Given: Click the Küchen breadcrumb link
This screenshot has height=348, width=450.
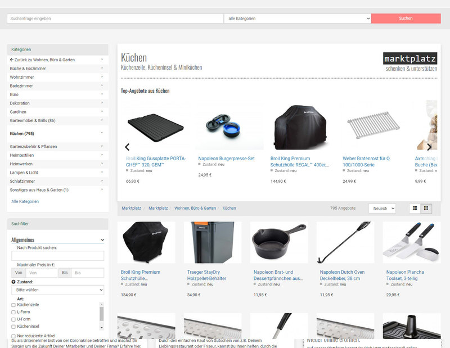Looking at the screenshot, I should tap(229, 208).
